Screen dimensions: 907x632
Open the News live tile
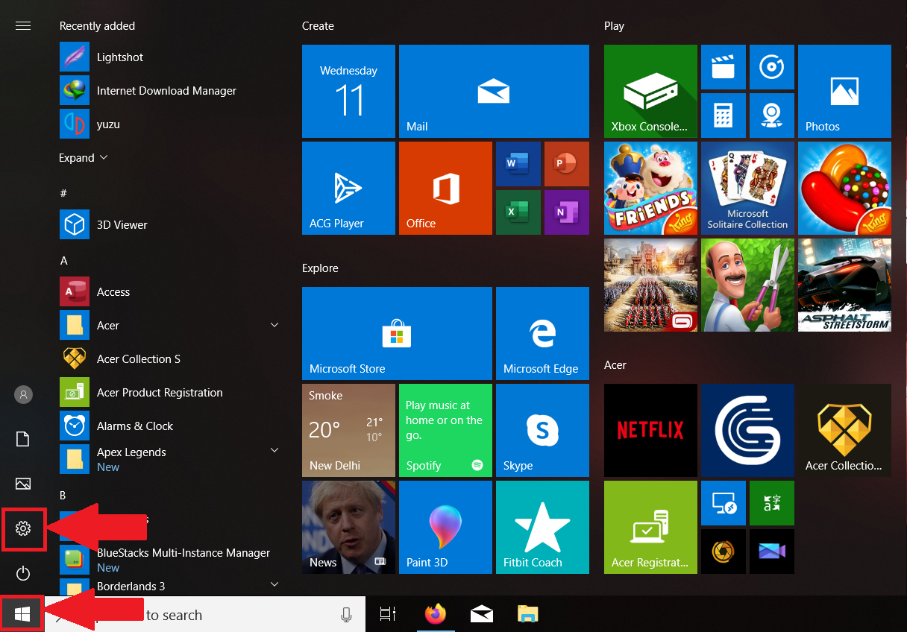click(348, 527)
